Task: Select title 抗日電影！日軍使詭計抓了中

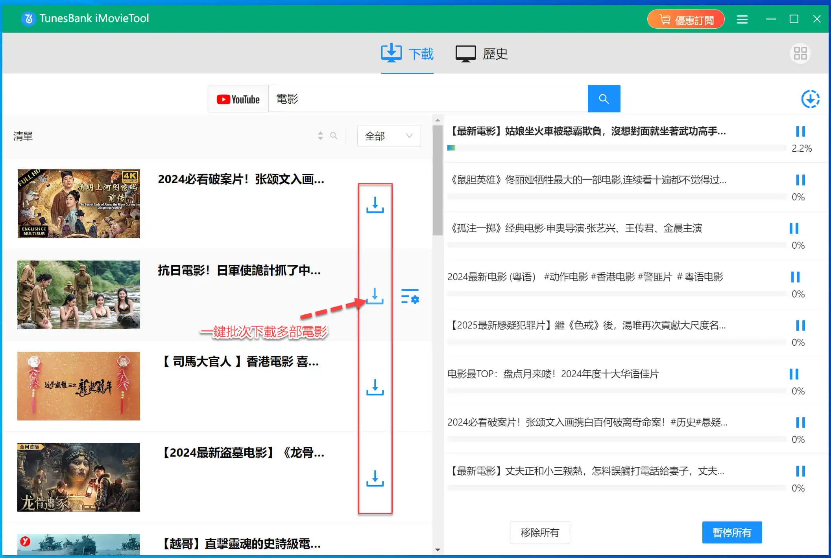Action: pyautogui.click(x=240, y=270)
